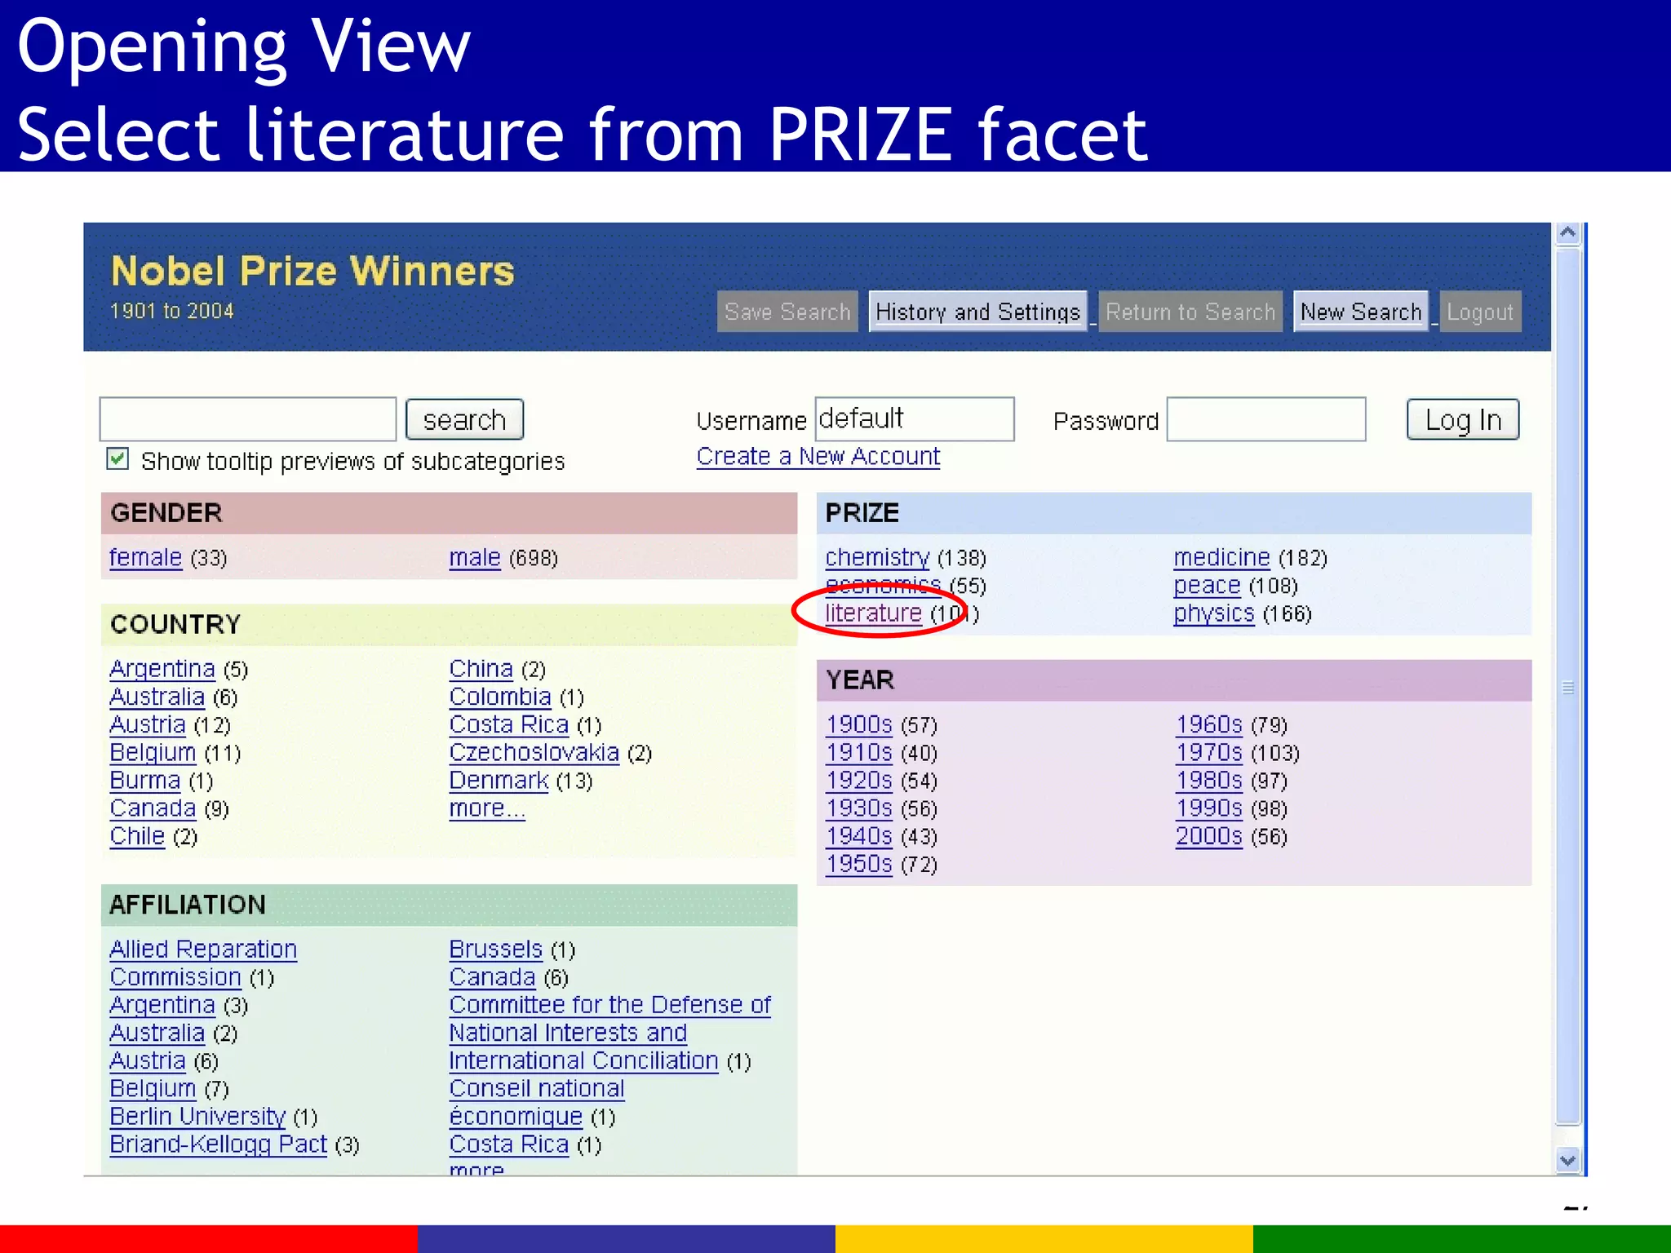Select the 1990s in YEAR facet

tap(1209, 808)
